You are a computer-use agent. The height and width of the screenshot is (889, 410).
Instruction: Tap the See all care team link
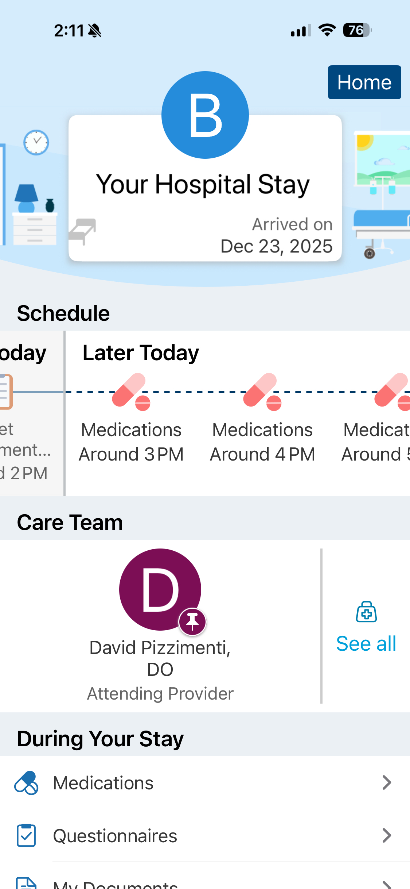coord(366,643)
